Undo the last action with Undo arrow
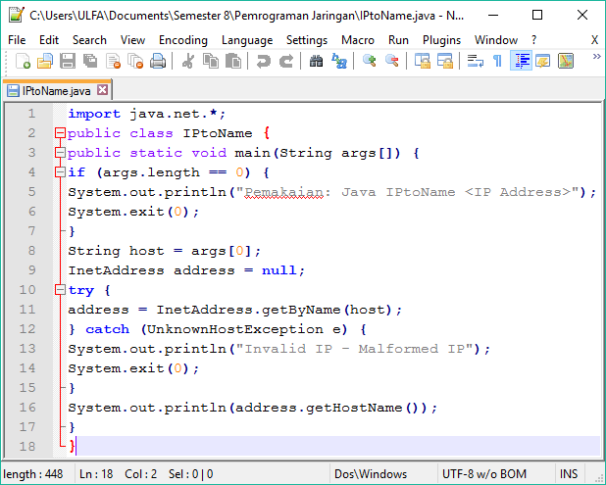Image resolution: width=606 pixels, height=485 pixels. coord(263,61)
